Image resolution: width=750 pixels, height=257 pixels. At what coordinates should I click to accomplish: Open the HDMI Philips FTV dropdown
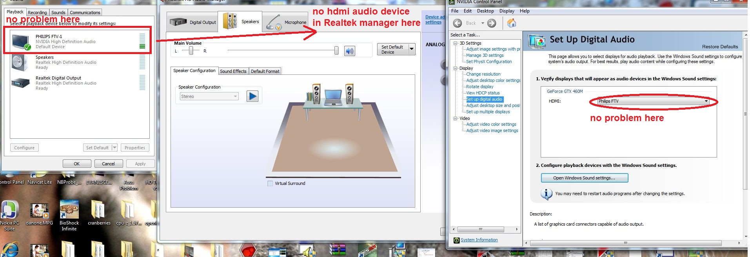pyautogui.click(x=653, y=101)
